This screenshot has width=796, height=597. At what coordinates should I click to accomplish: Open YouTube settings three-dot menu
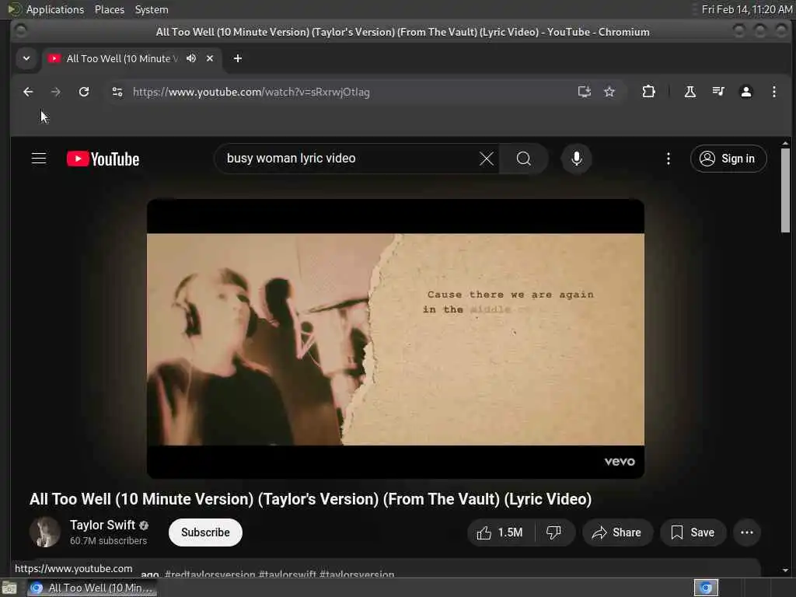pyautogui.click(x=668, y=159)
